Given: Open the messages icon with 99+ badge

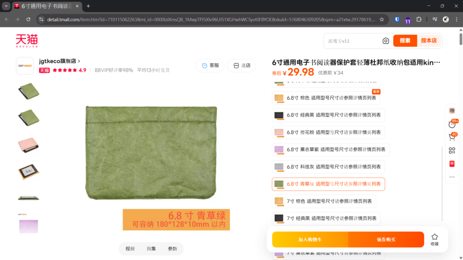Looking at the screenshot, I should tap(452, 124).
